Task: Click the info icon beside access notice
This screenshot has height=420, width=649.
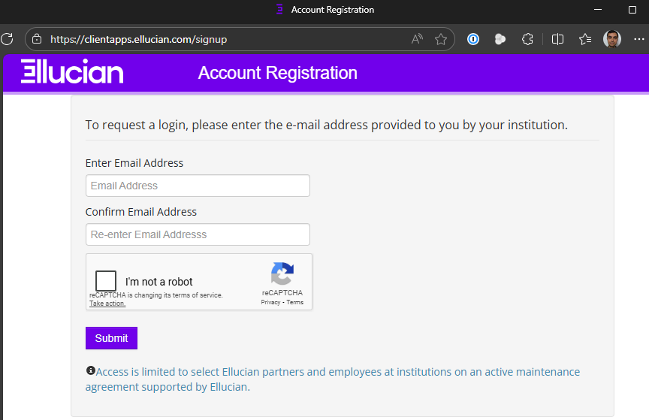Action: tap(90, 370)
